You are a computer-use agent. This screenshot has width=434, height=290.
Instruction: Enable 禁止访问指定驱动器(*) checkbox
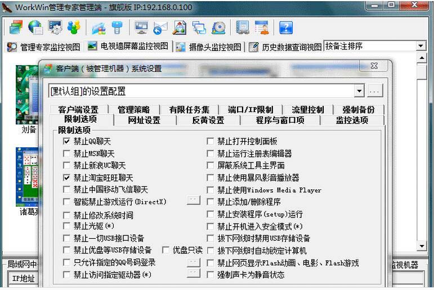tap(66, 274)
